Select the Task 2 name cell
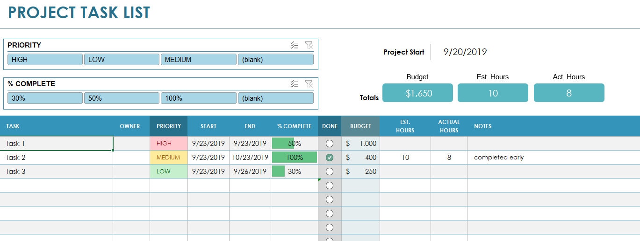 click(57, 158)
